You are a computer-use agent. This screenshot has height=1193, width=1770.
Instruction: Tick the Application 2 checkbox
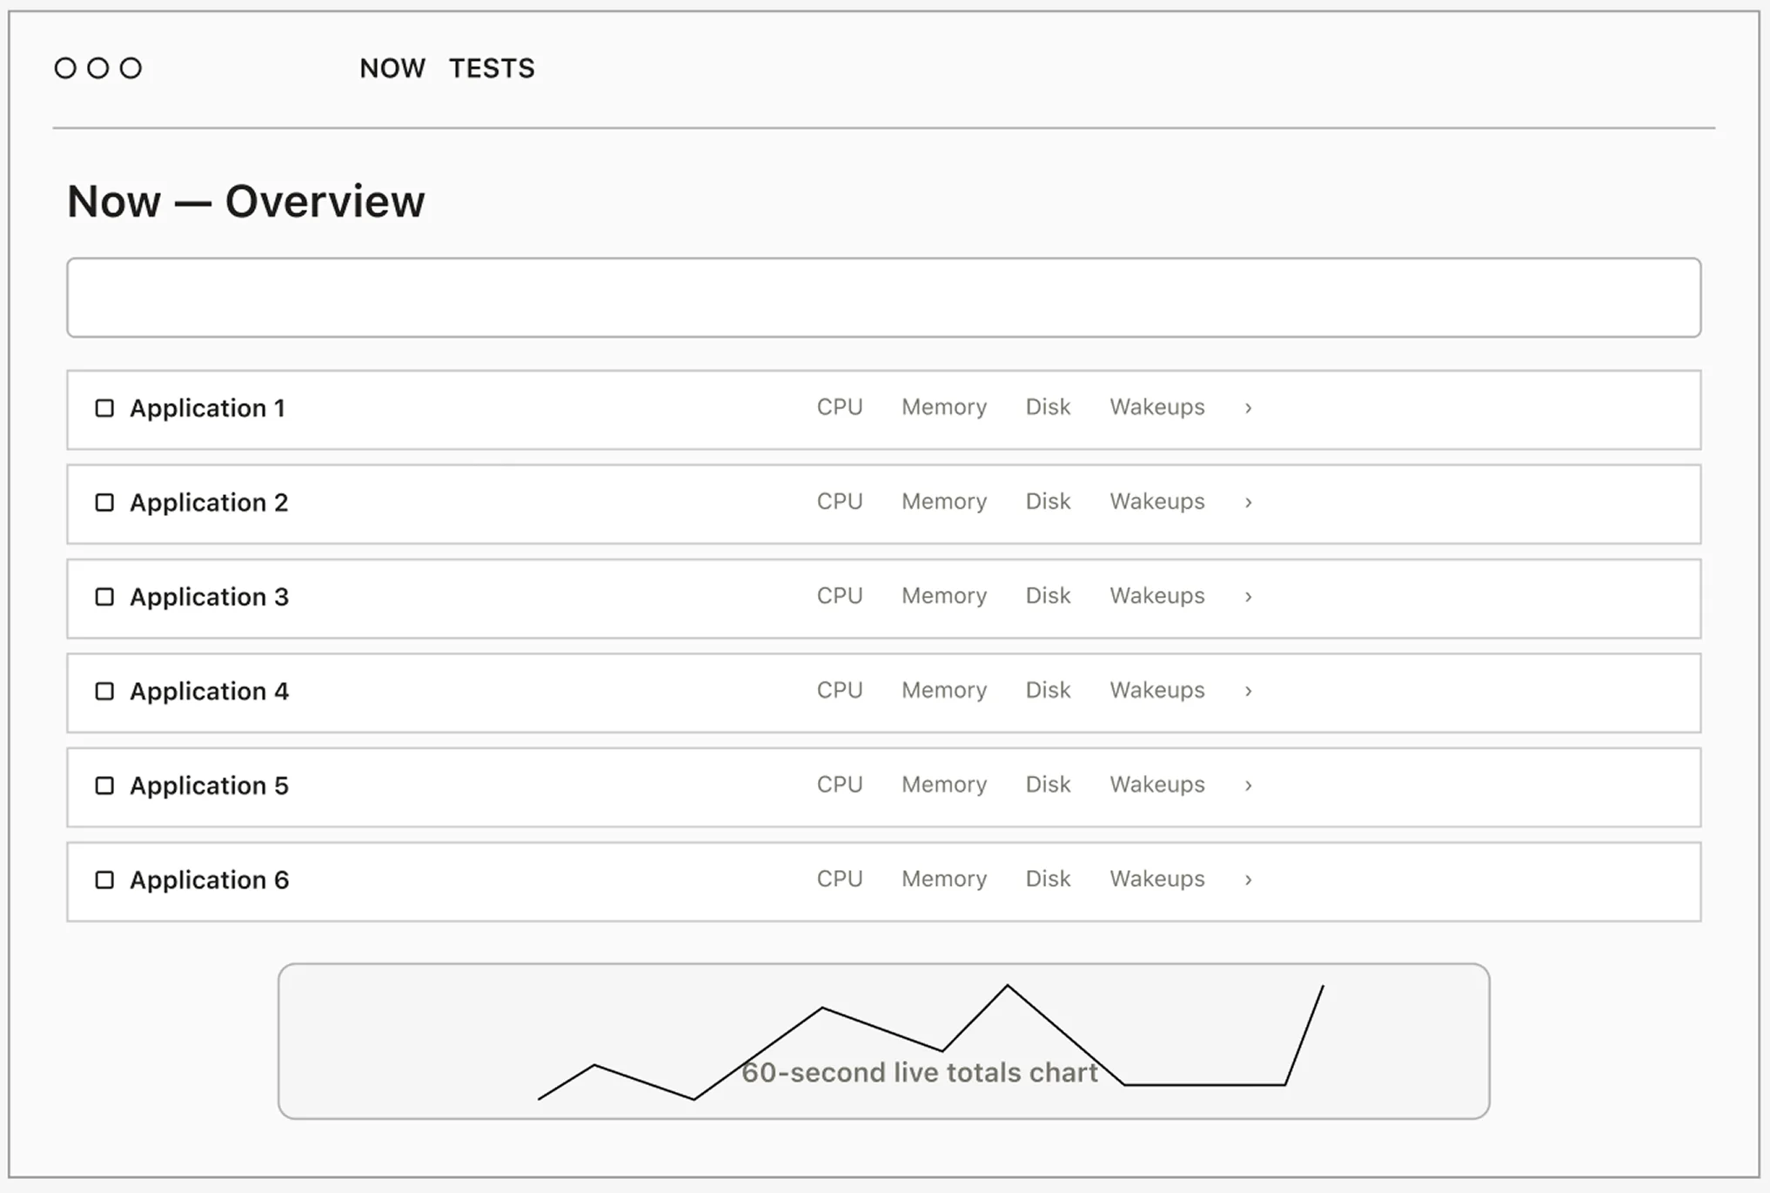104,503
